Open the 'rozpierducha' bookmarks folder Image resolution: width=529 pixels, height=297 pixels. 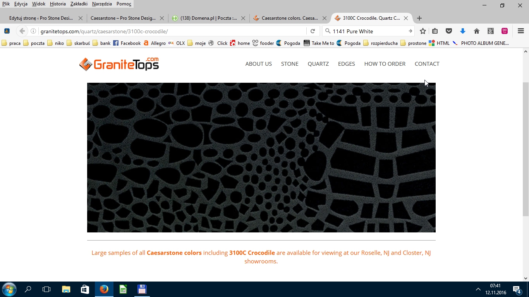point(381,43)
